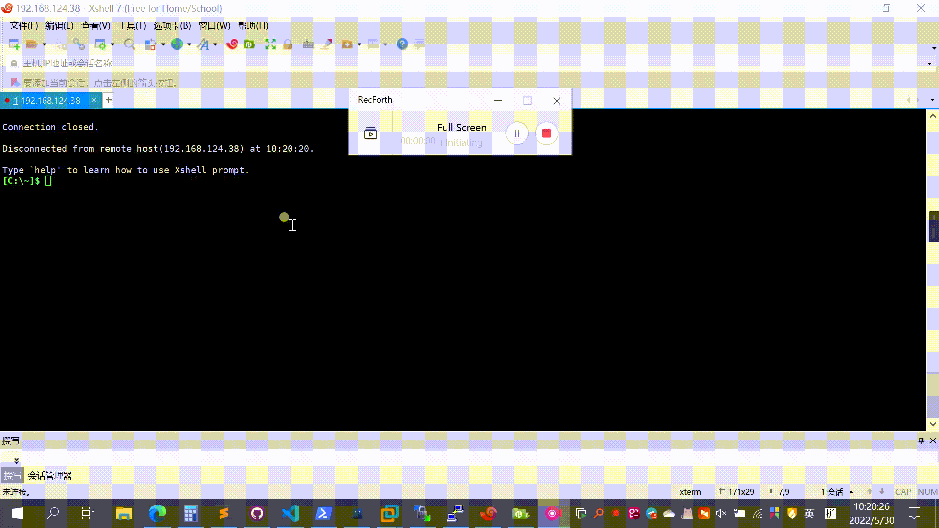Open the 1 会话 status bar expander
Screen dimensions: 939x528
click(851, 492)
